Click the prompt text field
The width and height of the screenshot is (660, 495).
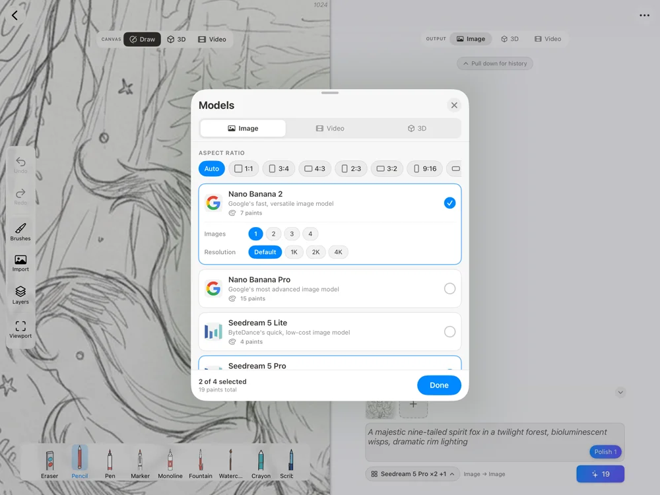click(494, 442)
